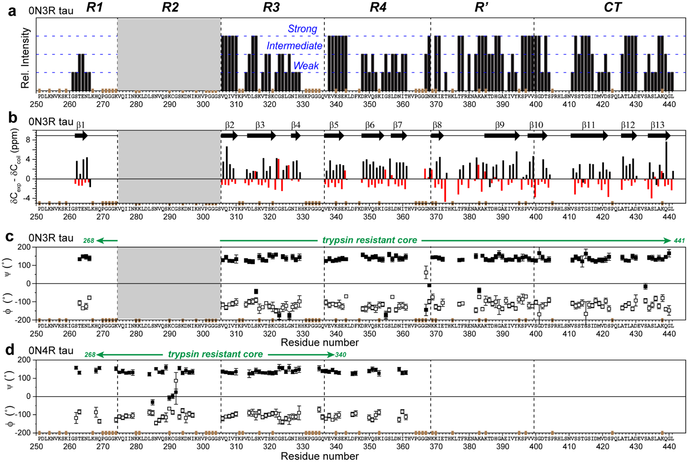Click the β10 strand label
This screenshot has width=688, height=462.
point(536,125)
